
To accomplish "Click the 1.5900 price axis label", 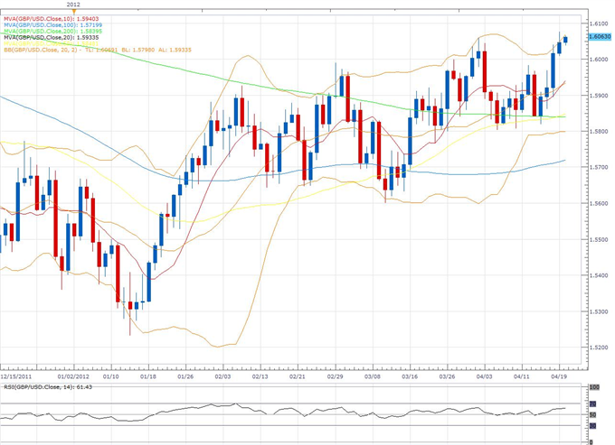I will (x=599, y=96).
